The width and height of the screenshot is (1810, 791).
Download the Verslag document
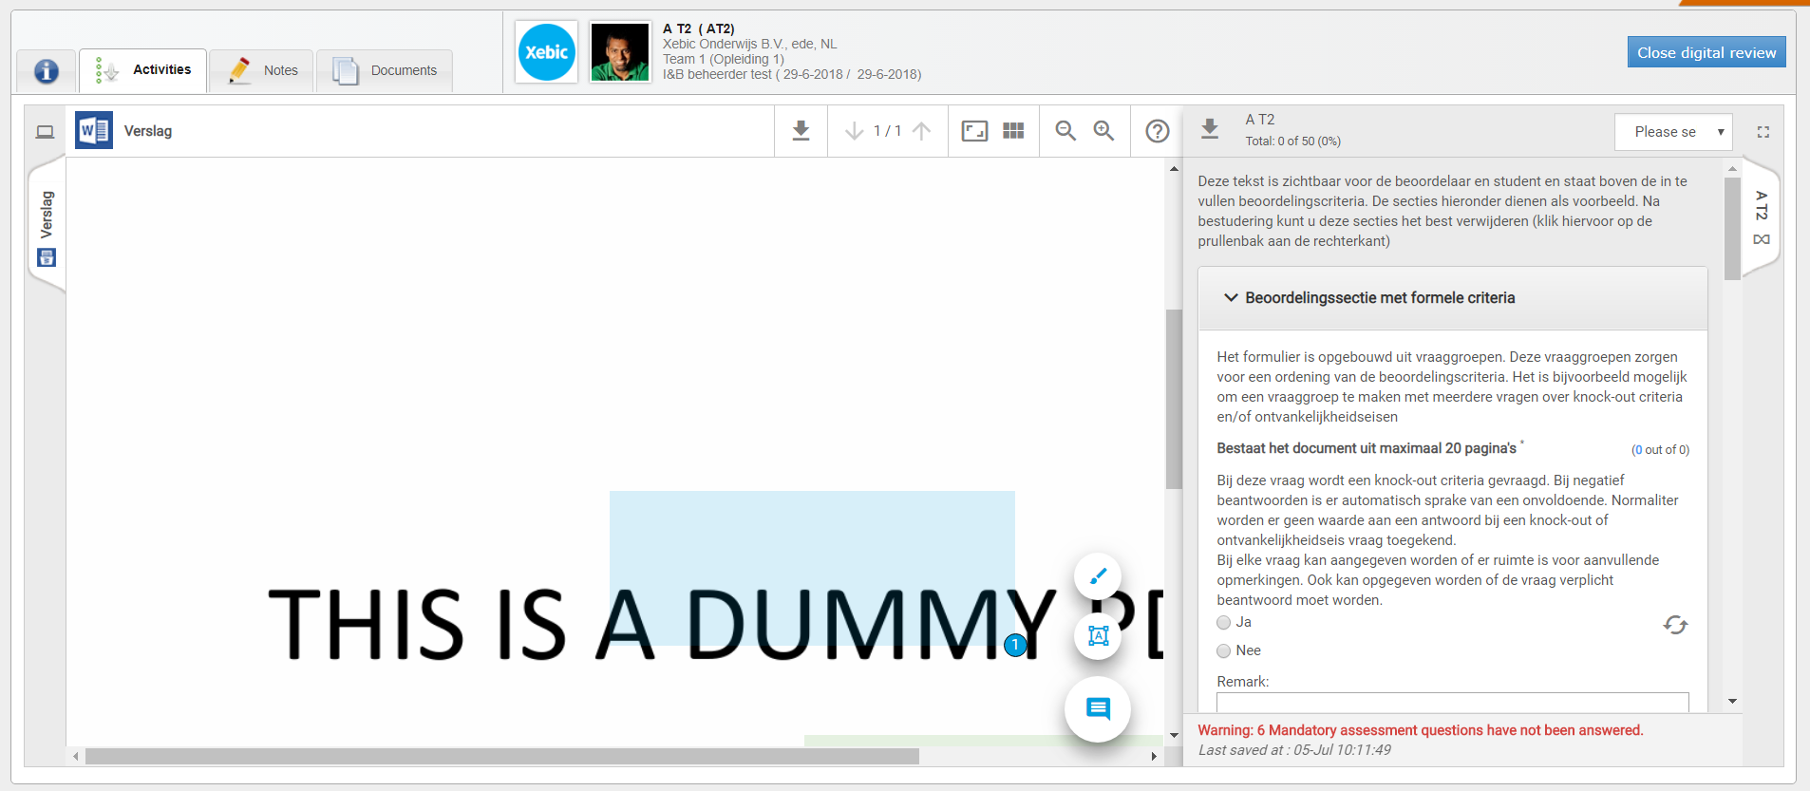pos(801,131)
